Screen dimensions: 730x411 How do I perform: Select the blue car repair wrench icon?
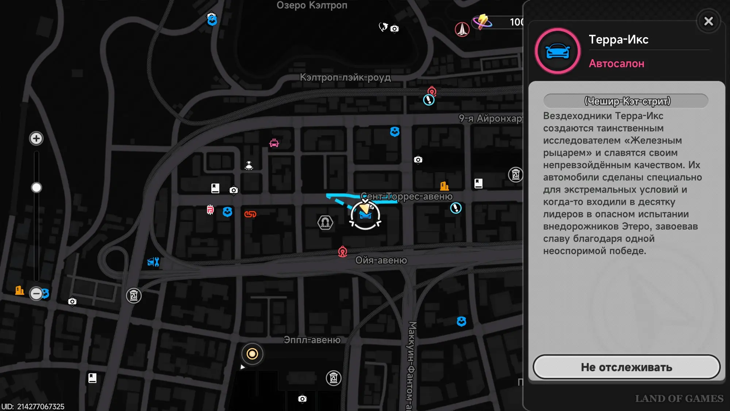153,262
